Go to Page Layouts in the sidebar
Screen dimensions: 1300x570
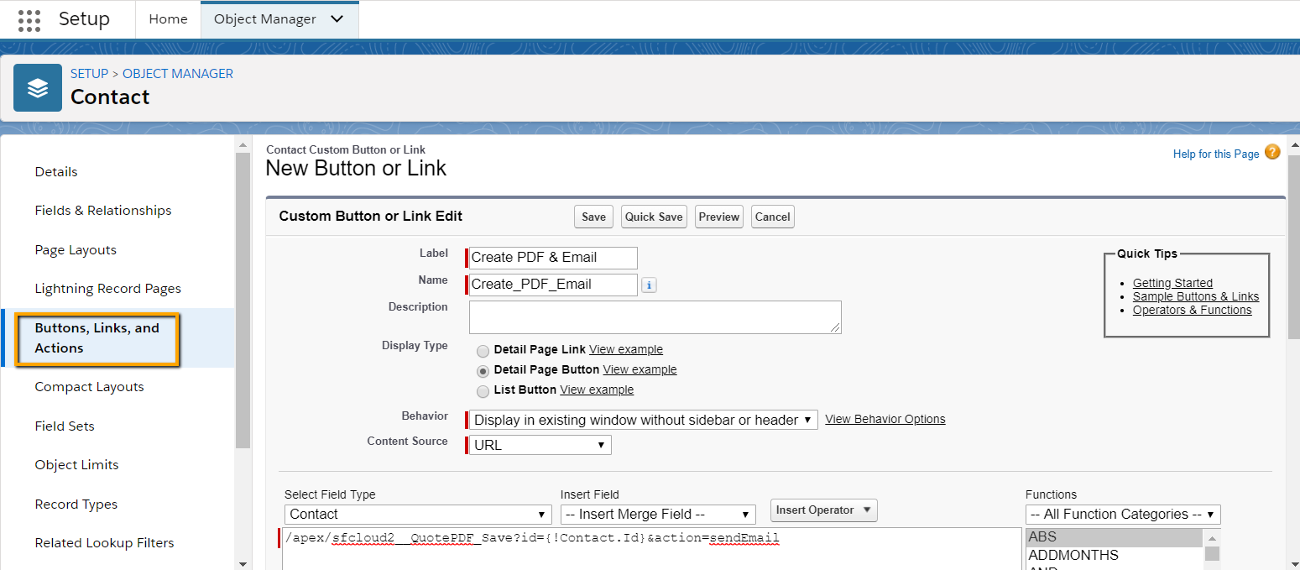pos(76,250)
